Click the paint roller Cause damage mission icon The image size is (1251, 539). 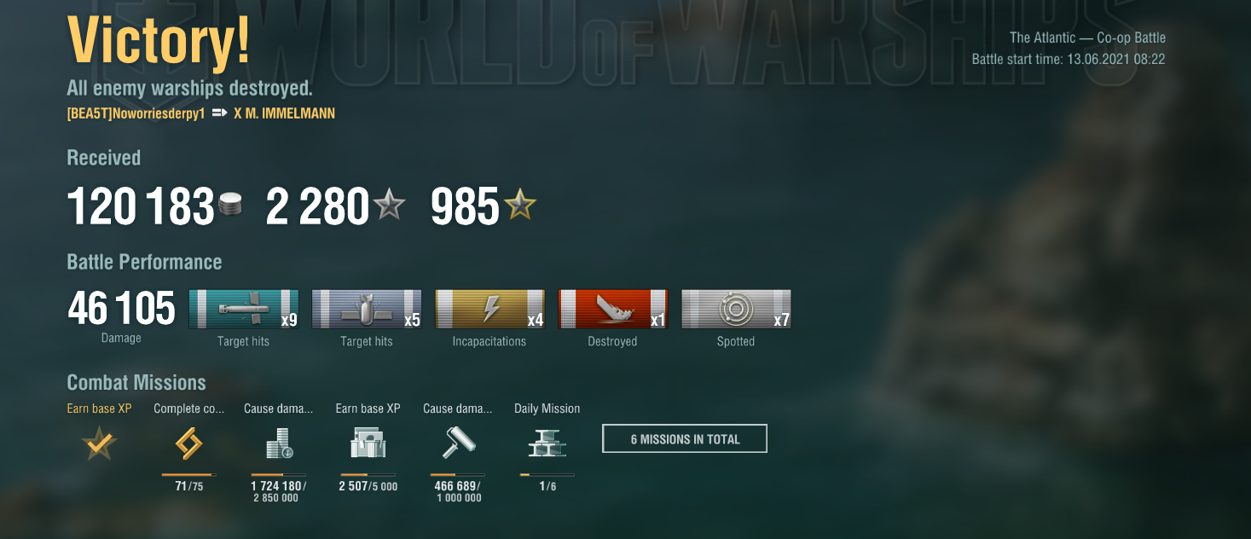click(x=457, y=443)
